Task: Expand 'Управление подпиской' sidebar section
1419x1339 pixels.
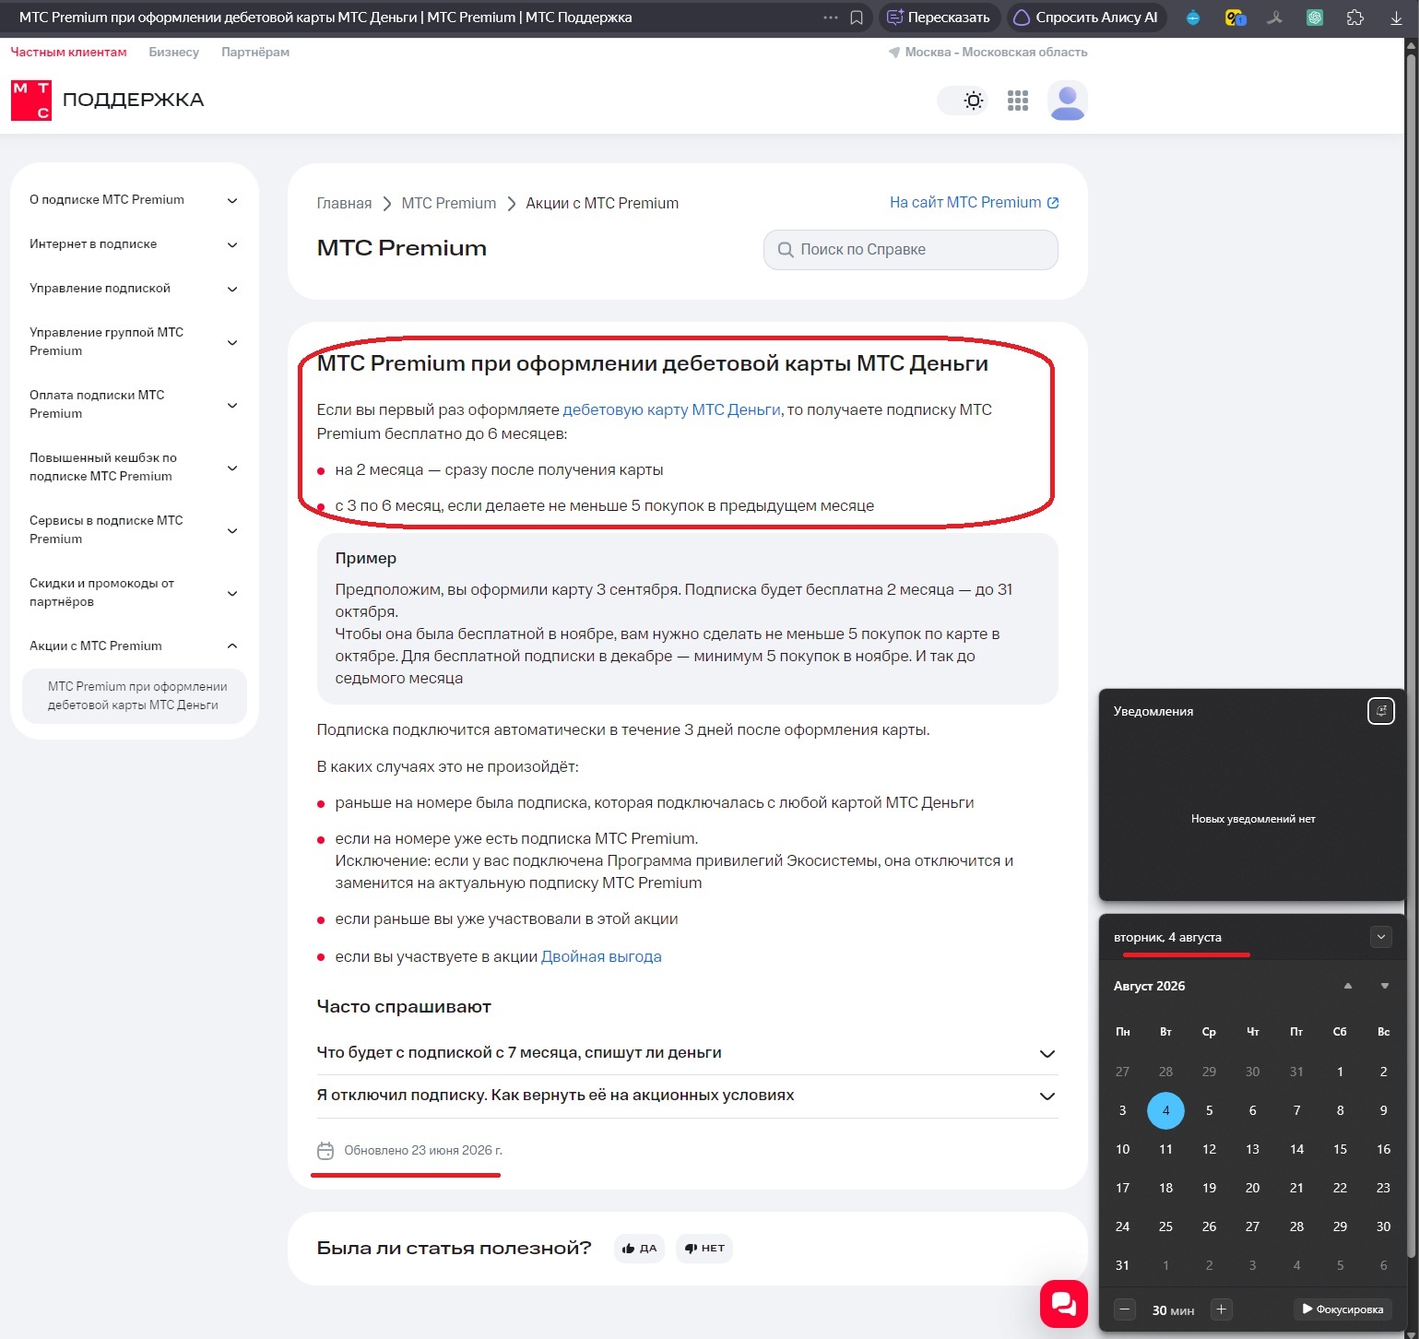Action: (x=134, y=289)
